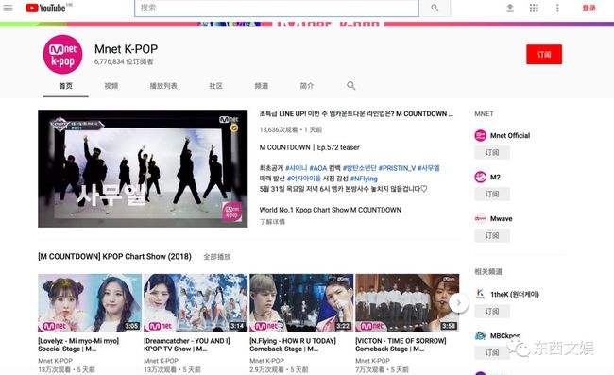The width and height of the screenshot is (614, 375).
Task: Open the 社区 tab
Action: (x=215, y=86)
